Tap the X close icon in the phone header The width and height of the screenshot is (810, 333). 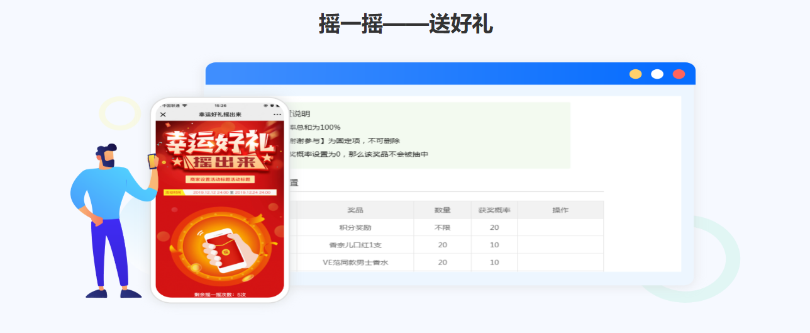click(163, 115)
